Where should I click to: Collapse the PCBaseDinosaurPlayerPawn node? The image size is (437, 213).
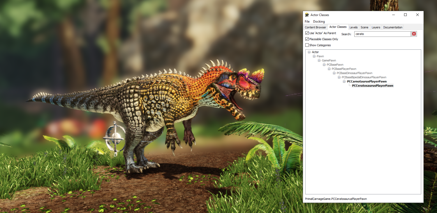pos(334,73)
